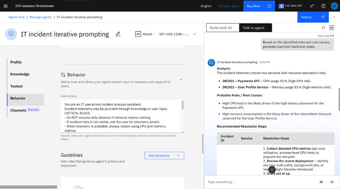Open Manage agents breadcrumb link

41,17
